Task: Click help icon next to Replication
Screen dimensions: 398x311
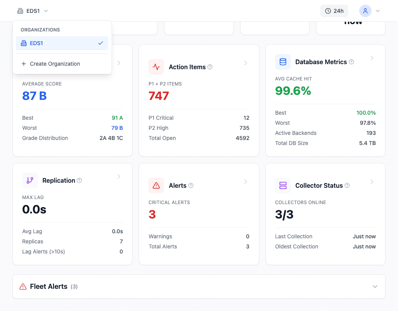Action: (x=79, y=180)
